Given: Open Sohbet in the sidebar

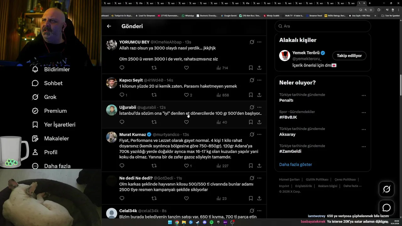Looking at the screenshot, I should tap(47, 83).
